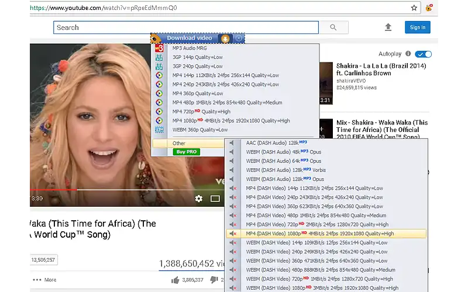This screenshot has height=292, width=468.
Task: Click muted icon beside MP4 DASH Video 480p
Action: (x=232, y=215)
